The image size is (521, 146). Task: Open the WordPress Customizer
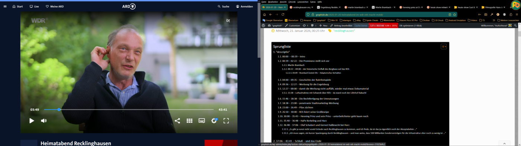[x=292, y=26]
